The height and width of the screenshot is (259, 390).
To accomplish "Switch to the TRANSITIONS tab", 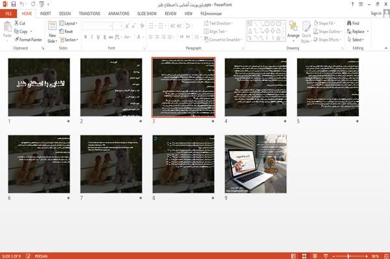I will tap(90, 14).
